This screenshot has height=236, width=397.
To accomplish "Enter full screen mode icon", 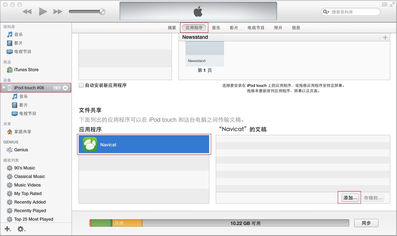I will click(392, 5).
